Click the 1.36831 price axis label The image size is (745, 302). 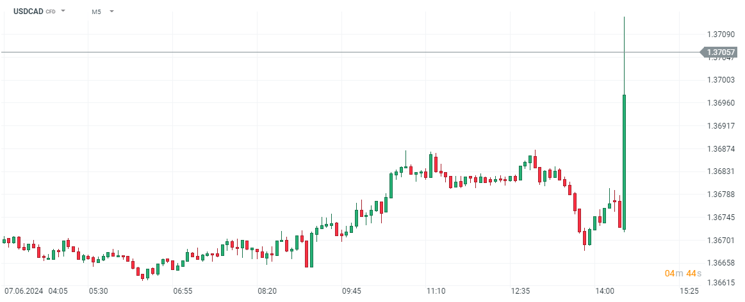coord(720,171)
